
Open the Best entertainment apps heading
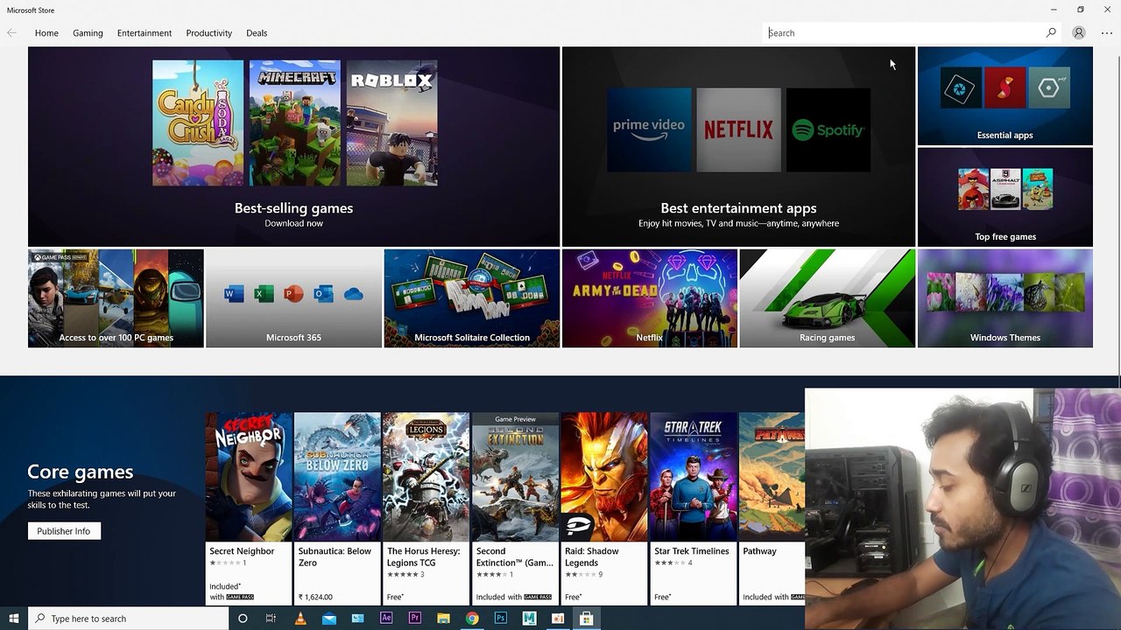(738, 208)
